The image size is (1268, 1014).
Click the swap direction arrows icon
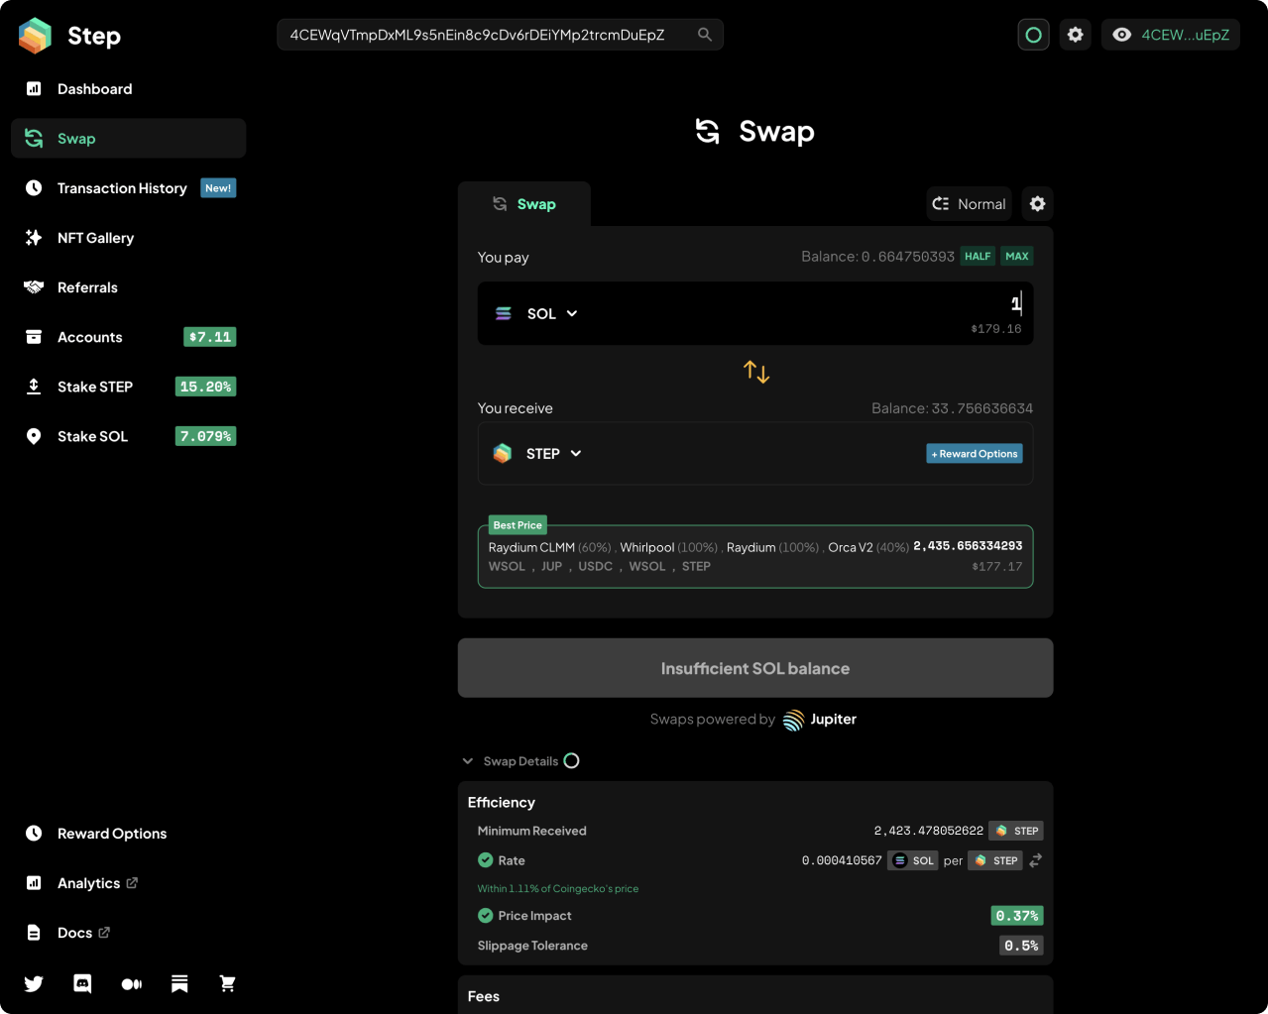click(x=756, y=372)
